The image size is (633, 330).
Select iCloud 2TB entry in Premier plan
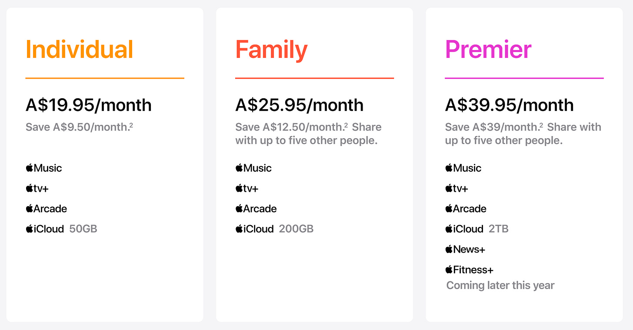[x=477, y=229]
